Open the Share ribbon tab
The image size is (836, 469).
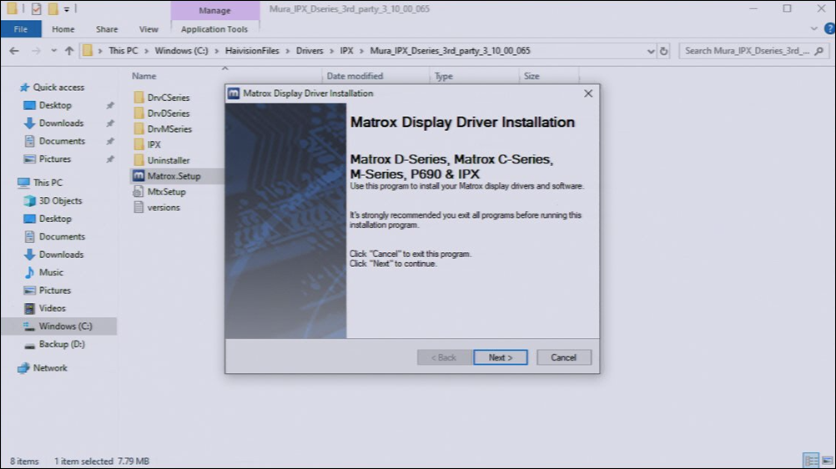tap(107, 29)
